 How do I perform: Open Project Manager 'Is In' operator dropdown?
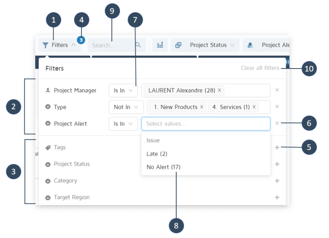point(123,90)
